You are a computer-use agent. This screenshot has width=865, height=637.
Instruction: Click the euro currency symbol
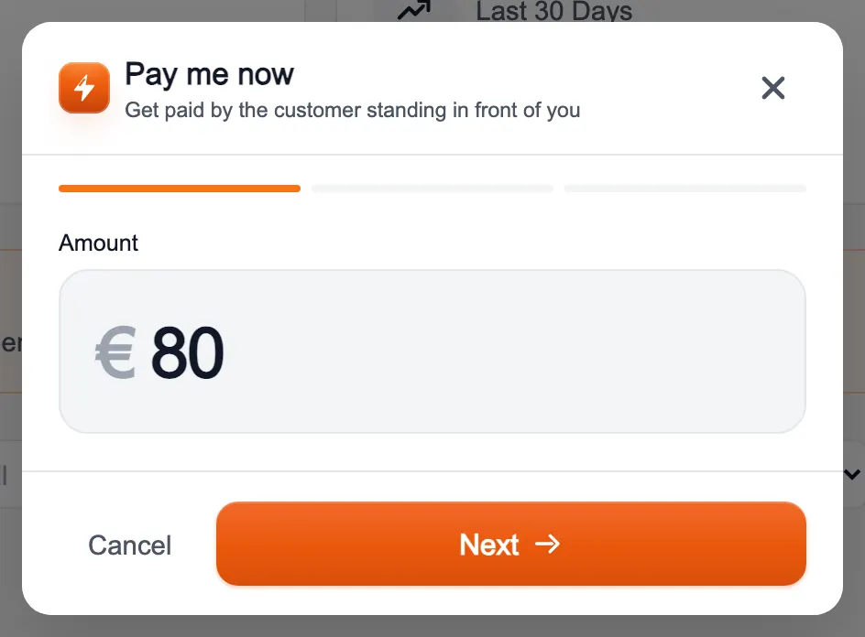[115, 352]
